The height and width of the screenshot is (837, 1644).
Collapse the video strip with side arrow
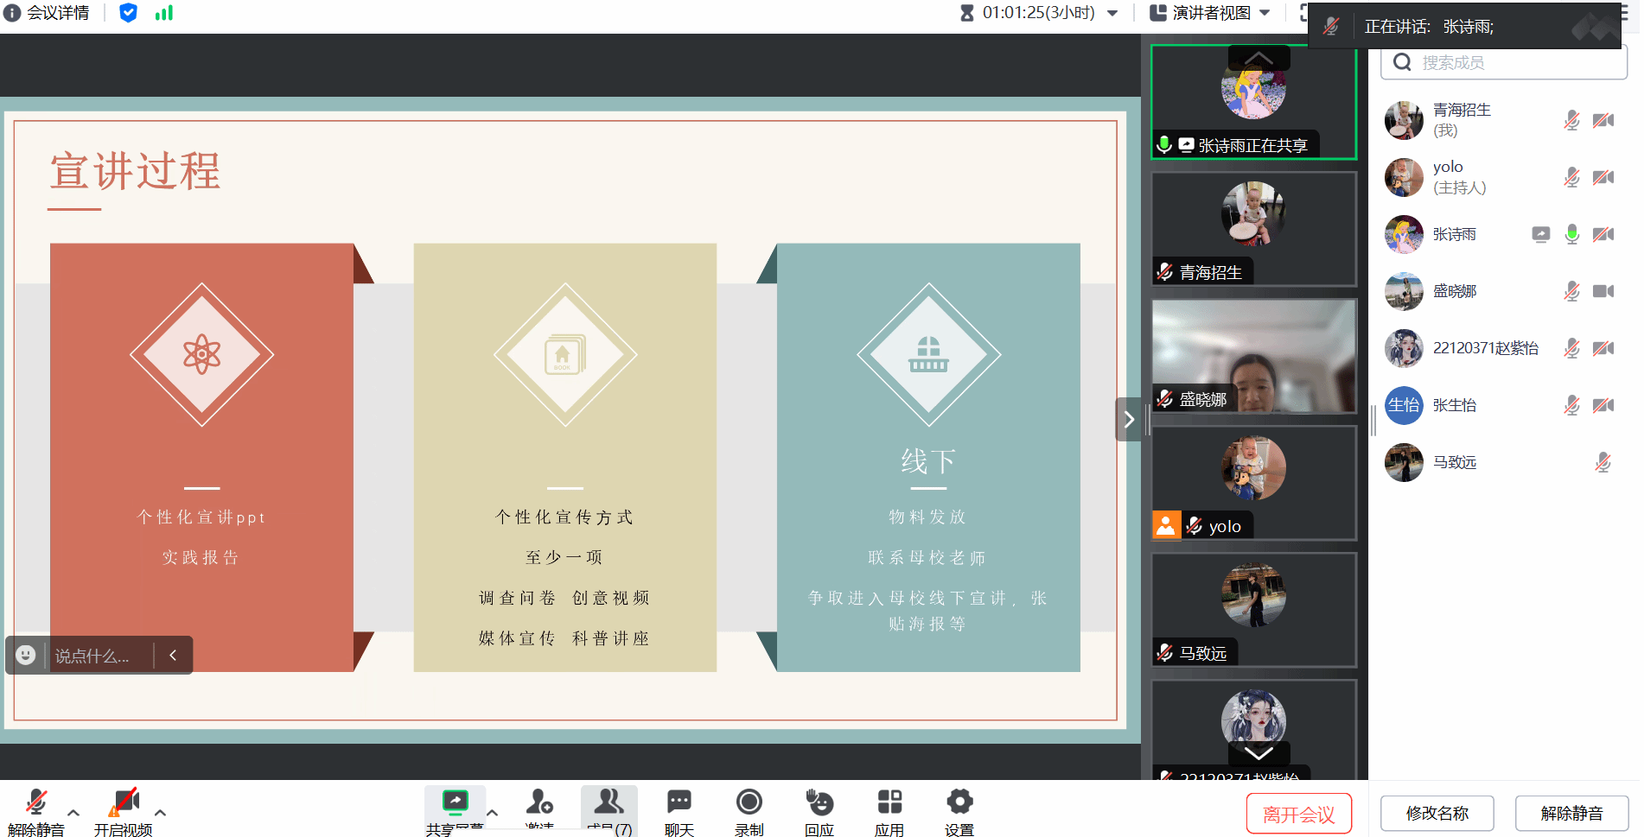(x=1128, y=420)
